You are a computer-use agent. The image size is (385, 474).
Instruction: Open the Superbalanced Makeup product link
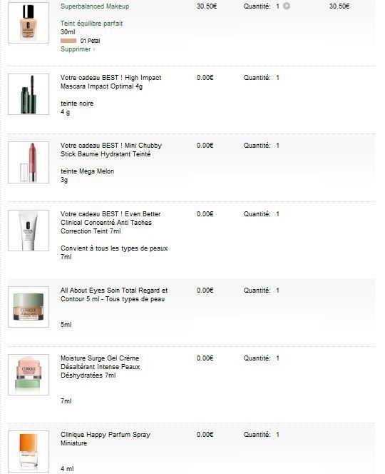click(95, 6)
